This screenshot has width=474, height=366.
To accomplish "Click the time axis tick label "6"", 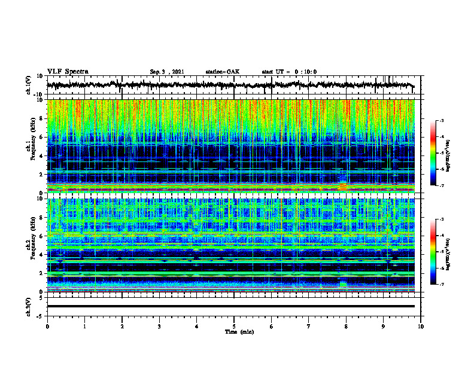I will pyautogui.click(x=271, y=327).
